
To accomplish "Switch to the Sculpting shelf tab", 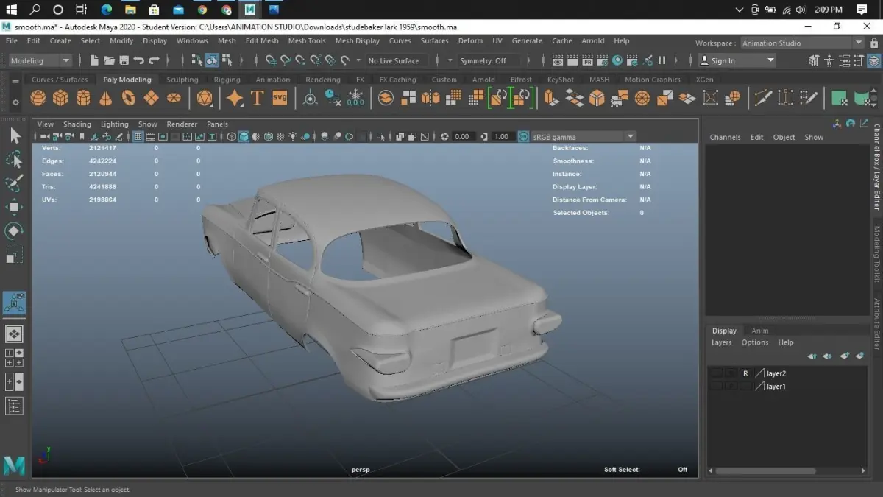I will [x=182, y=80].
